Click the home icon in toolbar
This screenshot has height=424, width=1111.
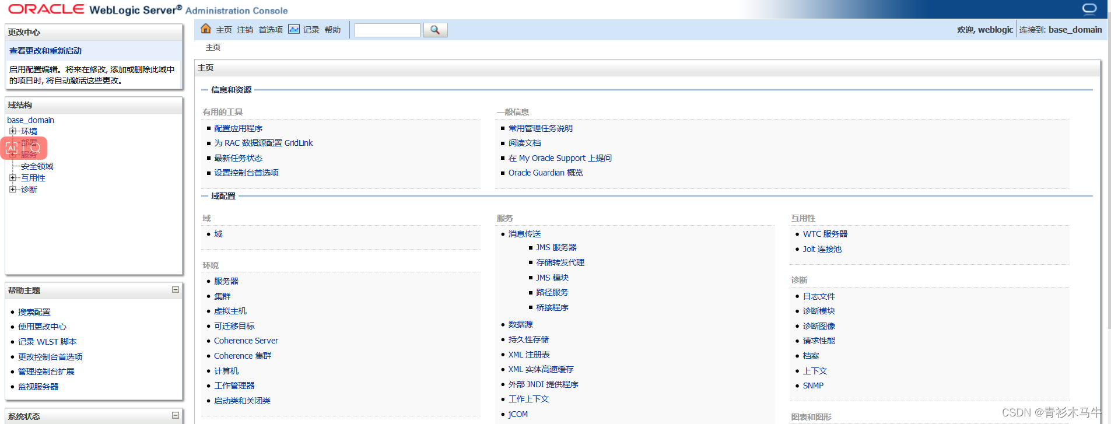pyautogui.click(x=206, y=29)
